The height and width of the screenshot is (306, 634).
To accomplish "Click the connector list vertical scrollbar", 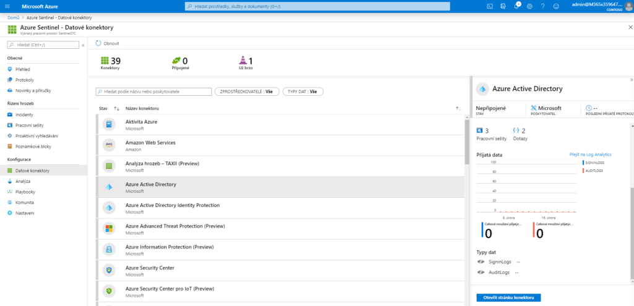I will pos(467,142).
